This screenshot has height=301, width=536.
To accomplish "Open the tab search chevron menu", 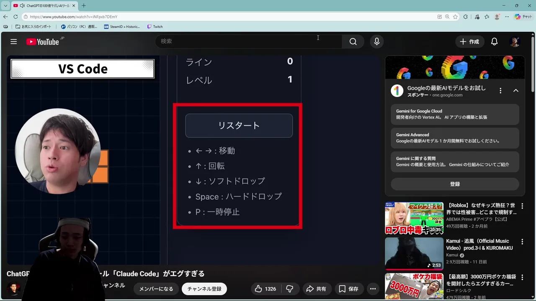I will [x=5, y=5].
